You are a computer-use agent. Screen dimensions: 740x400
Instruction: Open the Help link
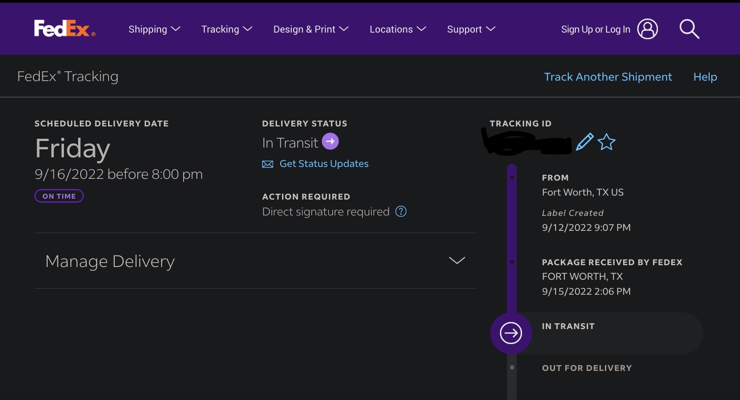coord(705,77)
